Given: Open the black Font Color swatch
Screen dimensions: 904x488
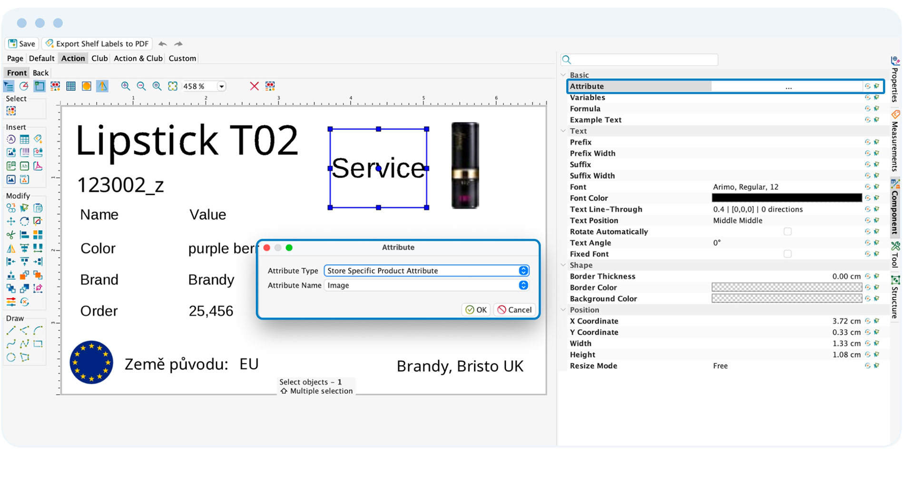Looking at the screenshot, I should (x=786, y=198).
